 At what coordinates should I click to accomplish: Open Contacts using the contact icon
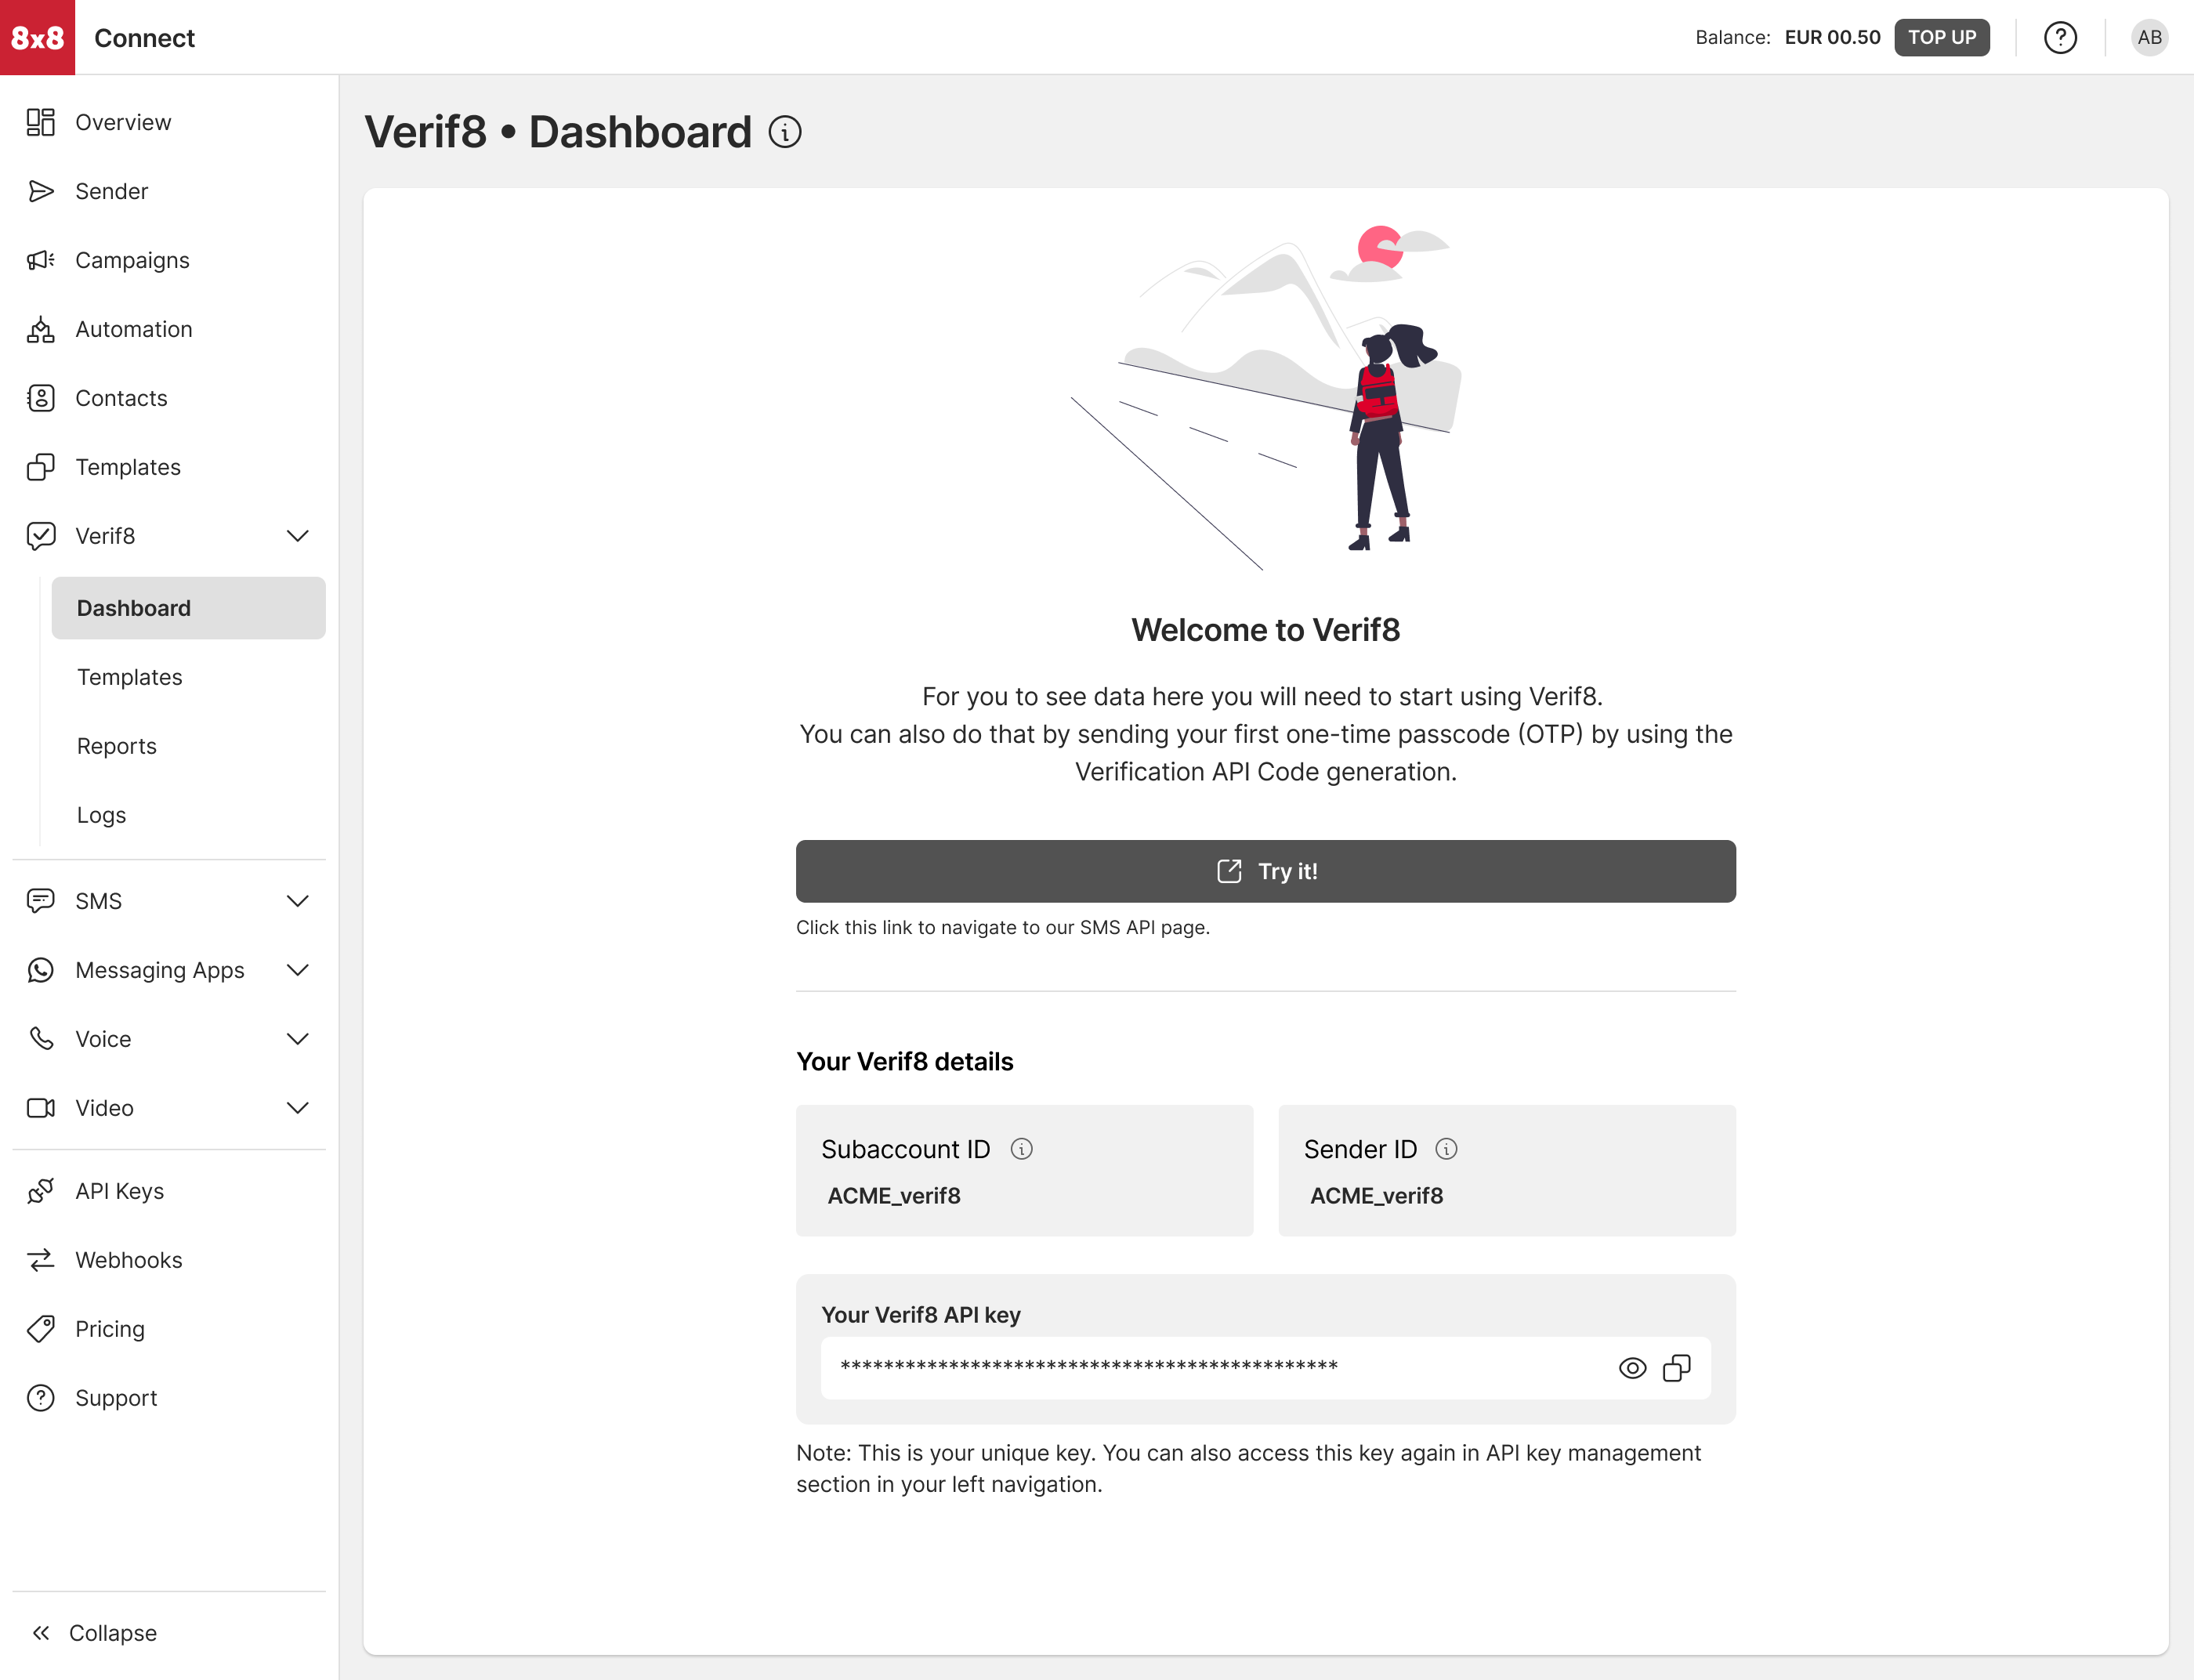tap(40, 398)
